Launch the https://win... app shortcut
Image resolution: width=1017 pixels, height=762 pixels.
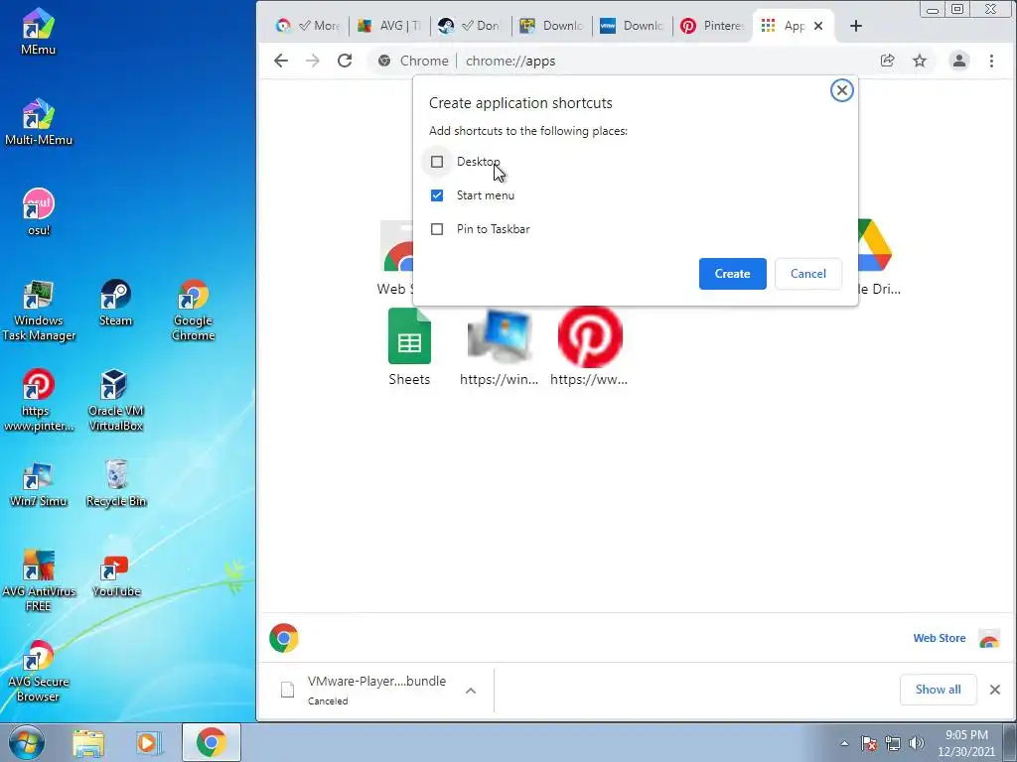pos(499,347)
